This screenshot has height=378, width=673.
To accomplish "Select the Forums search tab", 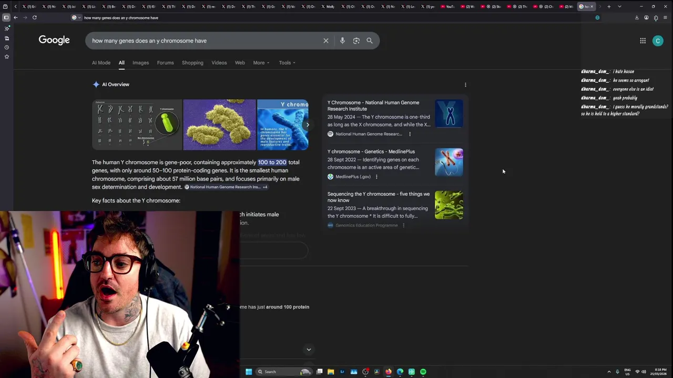I will point(165,62).
